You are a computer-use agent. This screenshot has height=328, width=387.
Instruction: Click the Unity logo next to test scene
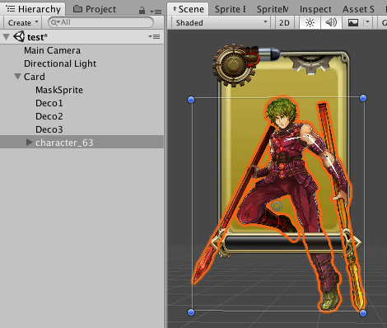click(x=19, y=36)
